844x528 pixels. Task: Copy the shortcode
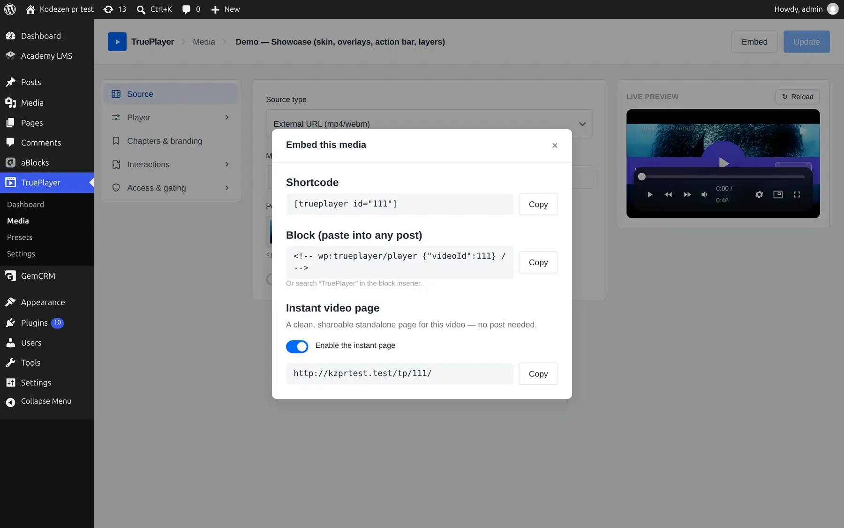click(x=538, y=204)
